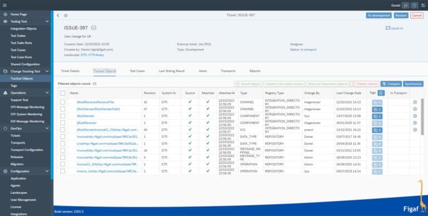
Task: Check the |MultiReceiver component row checkbox
Action: click(63, 123)
